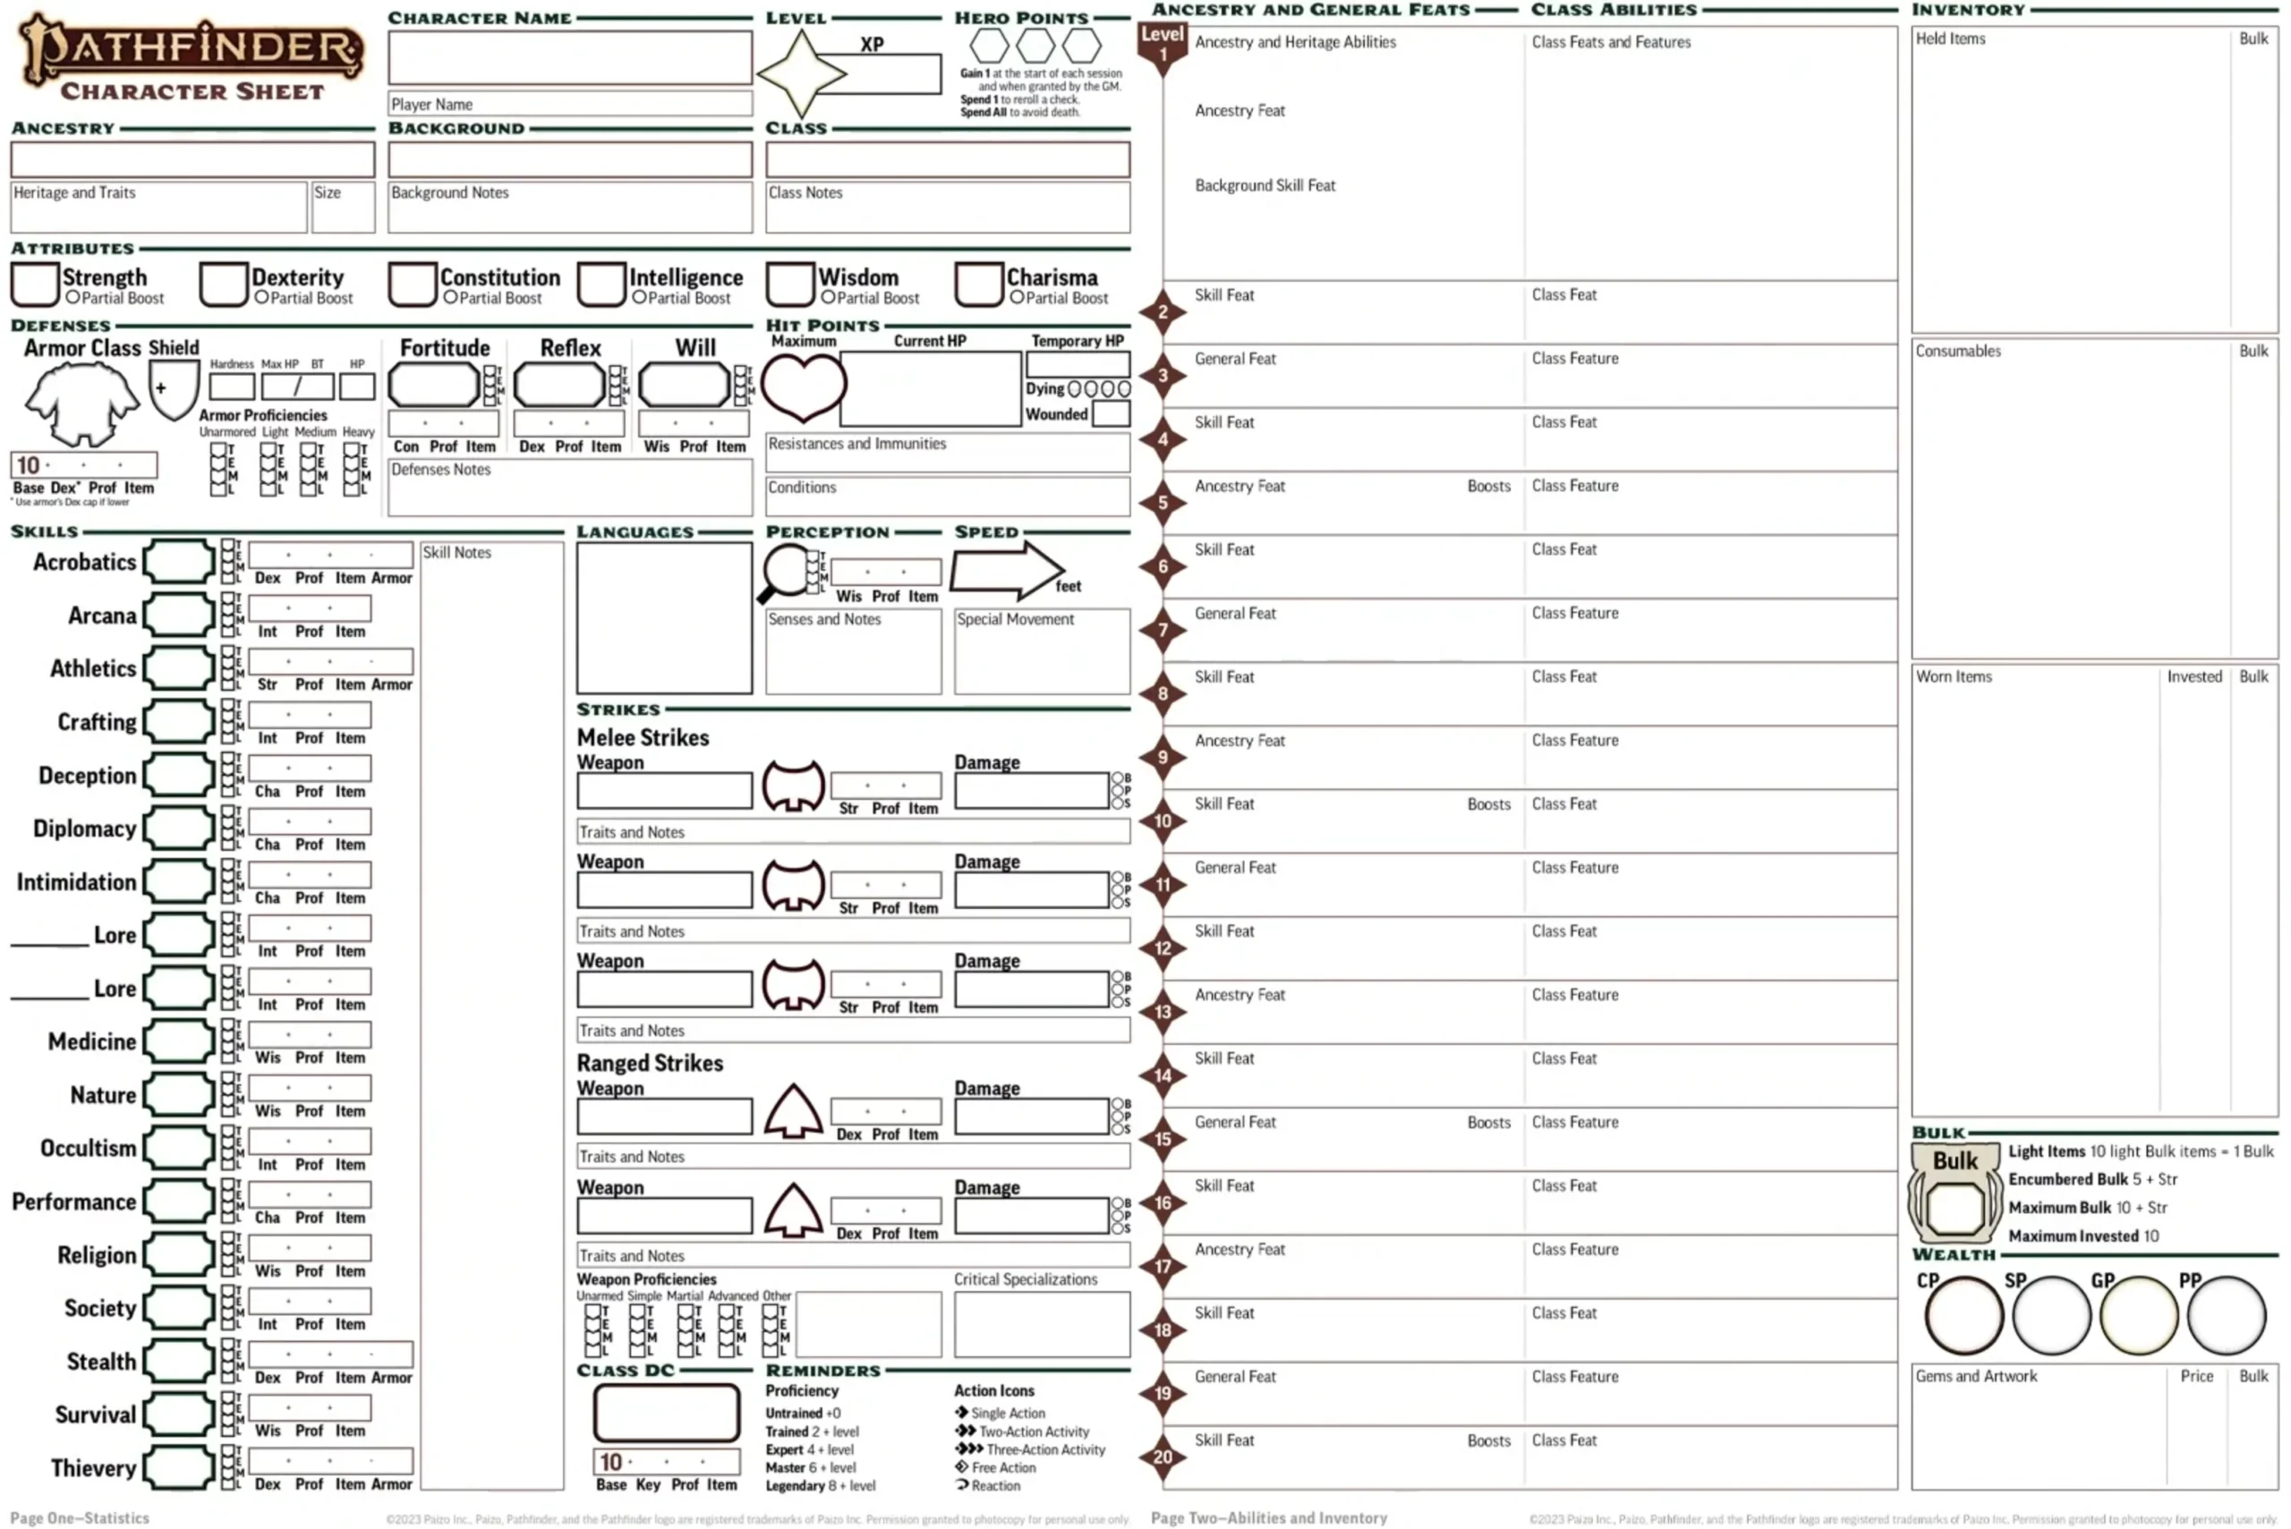Select the Hit Points heart icon
The image size is (2291, 1529).
(x=802, y=388)
